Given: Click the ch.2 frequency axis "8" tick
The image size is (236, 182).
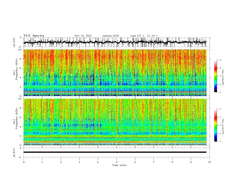Looking at the screenshot, I should [21, 108].
